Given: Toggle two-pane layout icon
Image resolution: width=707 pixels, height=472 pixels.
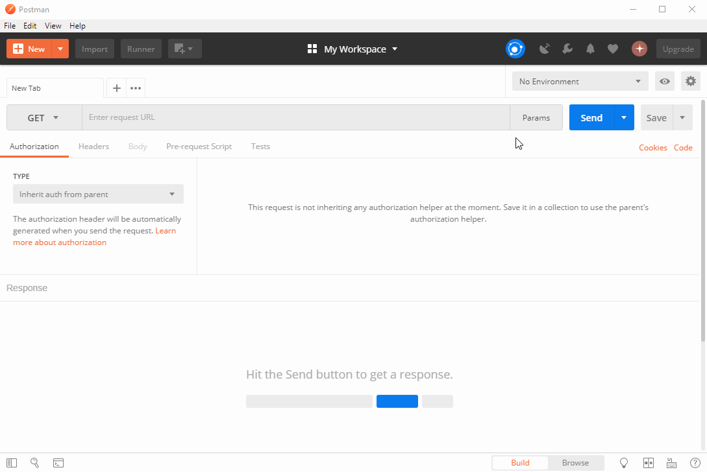Looking at the screenshot, I should (x=649, y=462).
